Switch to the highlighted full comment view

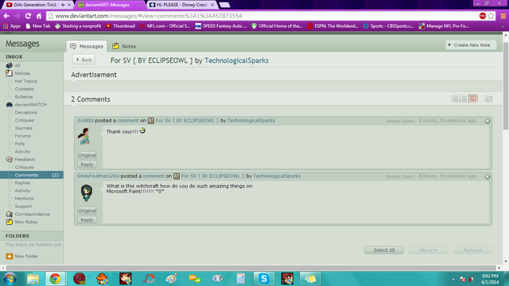[x=473, y=99]
